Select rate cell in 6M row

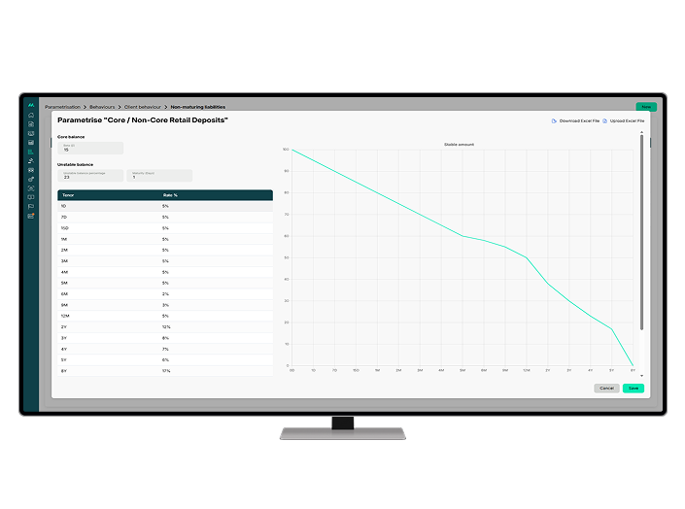pos(165,294)
